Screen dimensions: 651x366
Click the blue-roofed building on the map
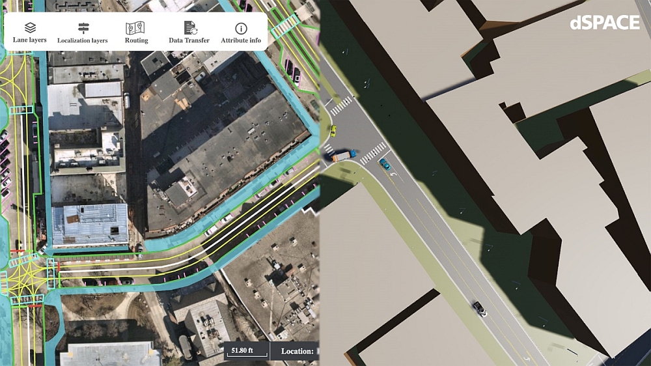(90, 224)
